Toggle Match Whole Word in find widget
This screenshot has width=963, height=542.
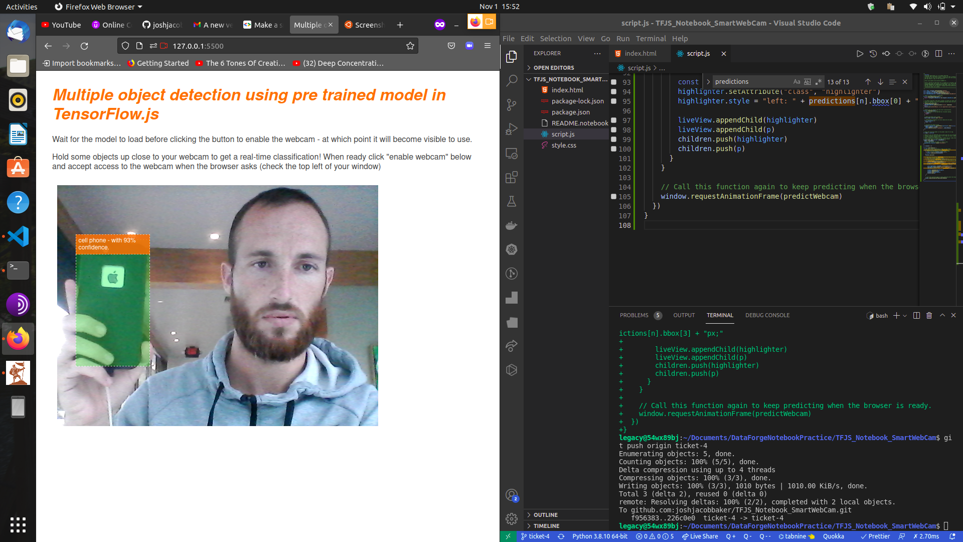coord(807,82)
